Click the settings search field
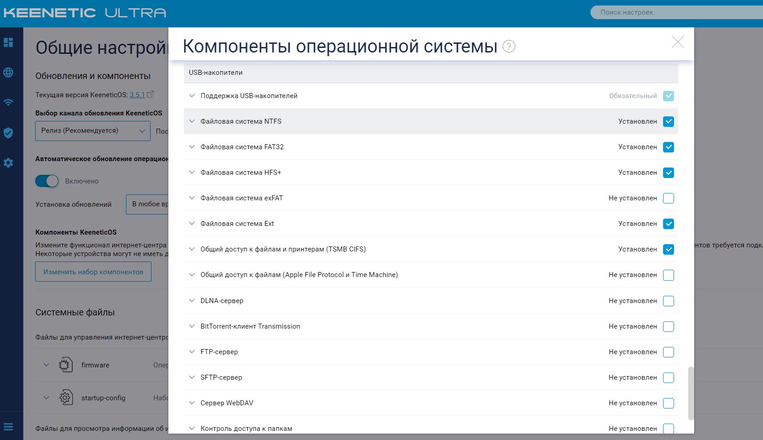The width and height of the screenshot is (763, 440). point(677,12)
